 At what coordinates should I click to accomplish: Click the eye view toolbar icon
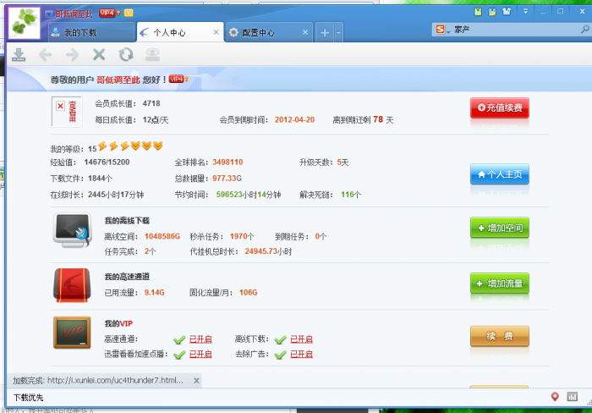[153, 55]
